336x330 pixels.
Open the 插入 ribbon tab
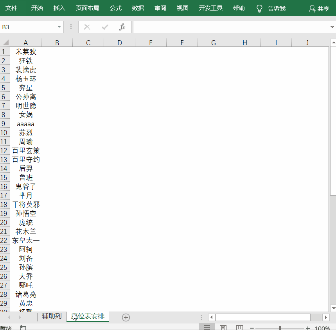click(59, 8)
